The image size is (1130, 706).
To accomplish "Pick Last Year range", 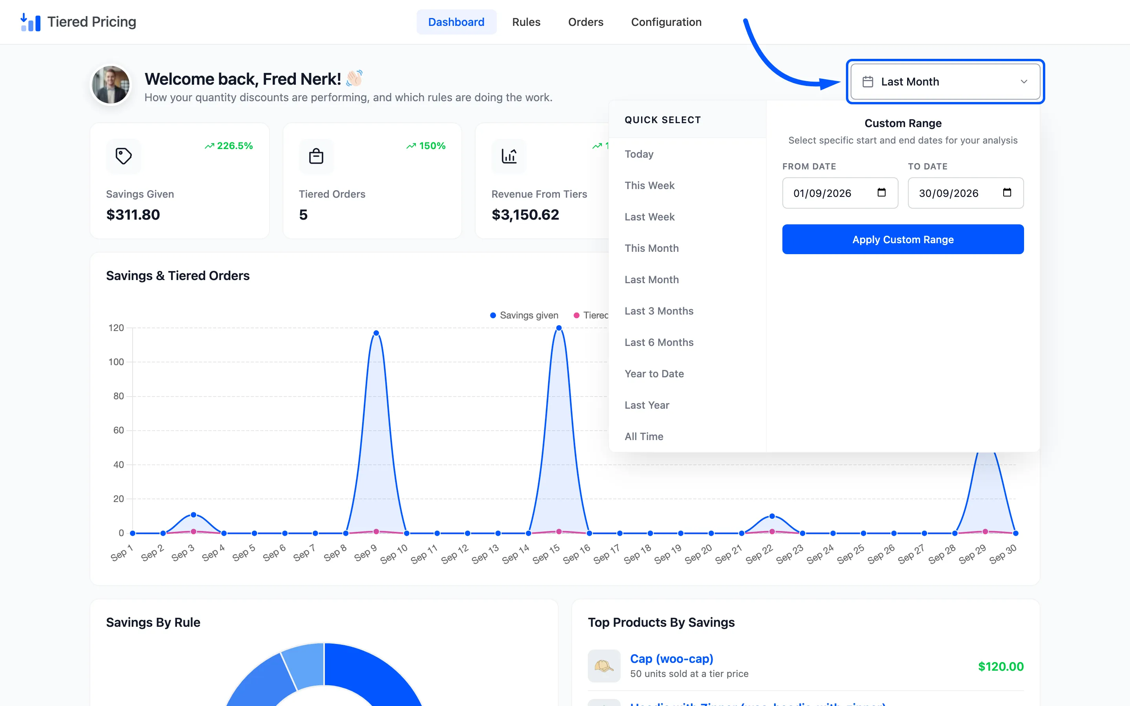I will click(687, 405).
